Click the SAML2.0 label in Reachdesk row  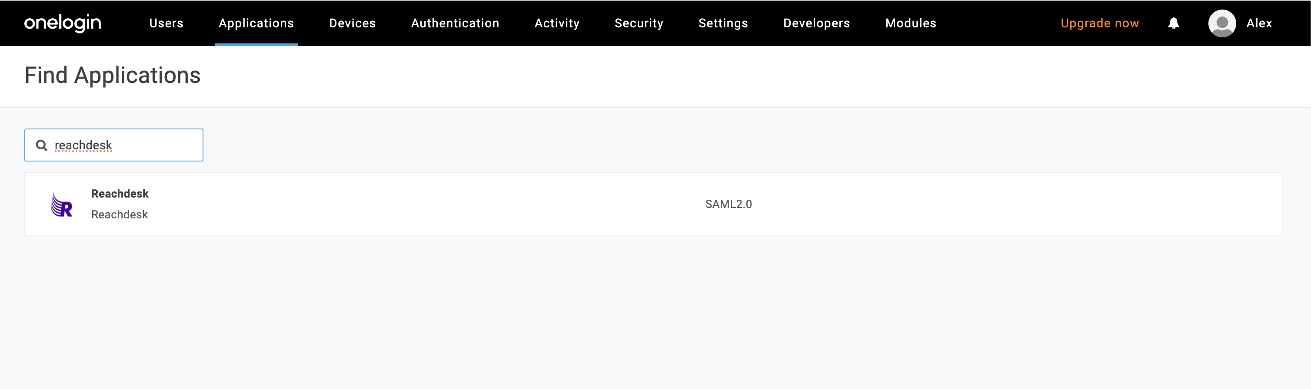728,204
